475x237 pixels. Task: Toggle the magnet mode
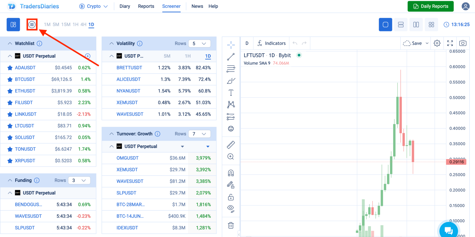click(x=231, y=173)
